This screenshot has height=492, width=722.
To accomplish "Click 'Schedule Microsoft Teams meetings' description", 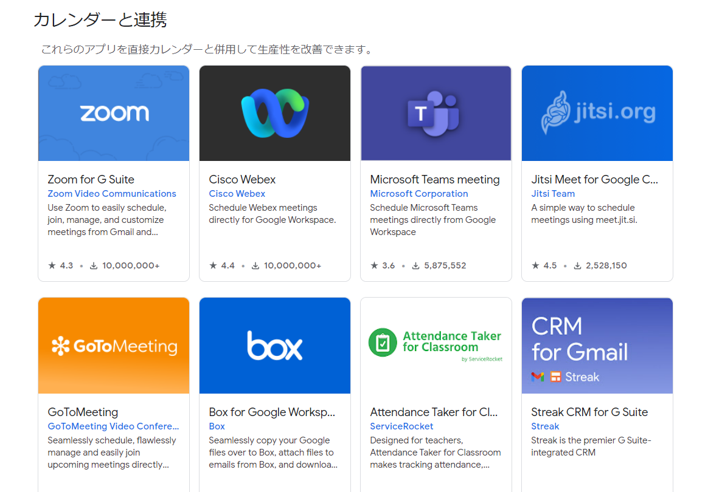I will coord(433,220).
